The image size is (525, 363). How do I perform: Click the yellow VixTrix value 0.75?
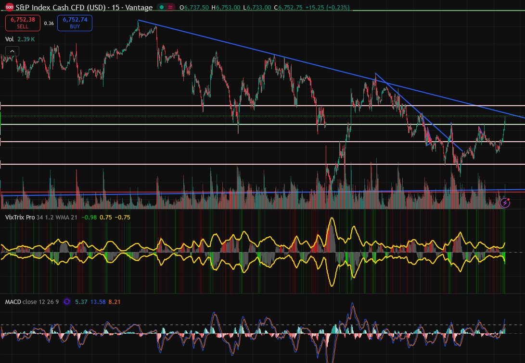click(x=106, y=218)
